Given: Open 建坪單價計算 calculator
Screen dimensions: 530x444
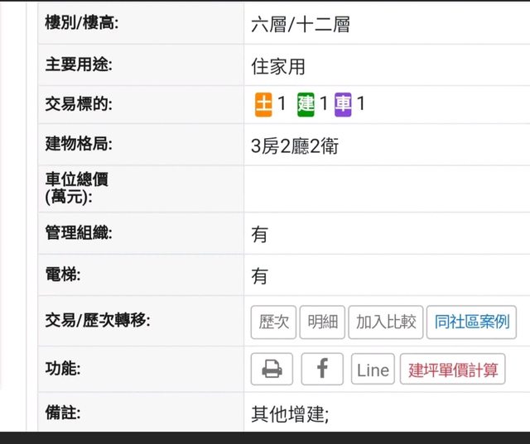Looking at the screenshot, I should click(x=452, y=370).
